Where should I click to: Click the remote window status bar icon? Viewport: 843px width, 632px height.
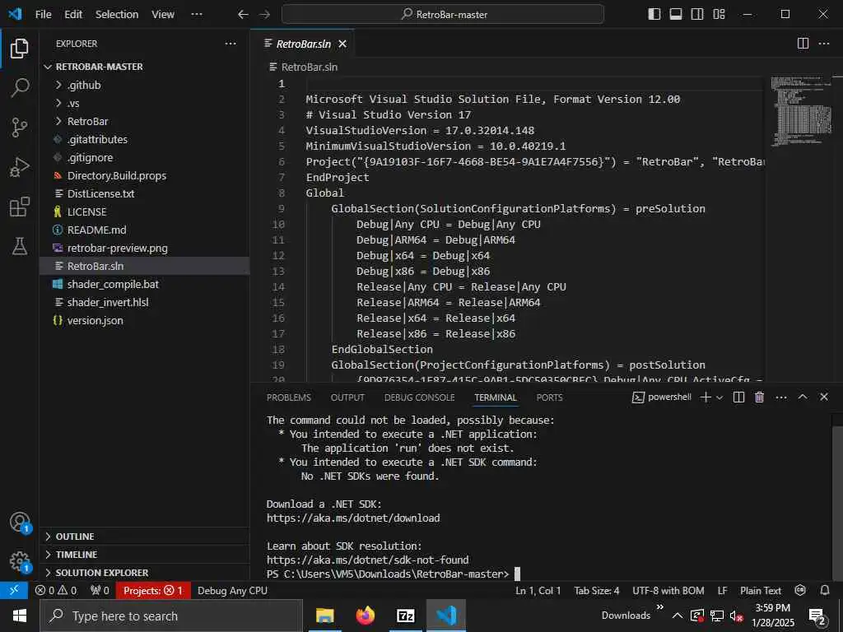tap(14, 590)
